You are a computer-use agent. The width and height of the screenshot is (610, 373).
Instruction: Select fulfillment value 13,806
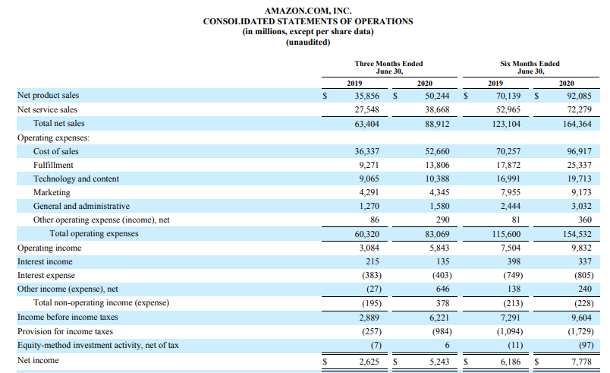point(437,165)
